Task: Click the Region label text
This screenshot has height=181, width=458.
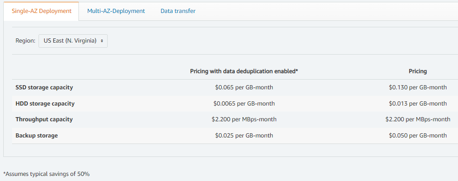Action: click(x=26, y=41)
